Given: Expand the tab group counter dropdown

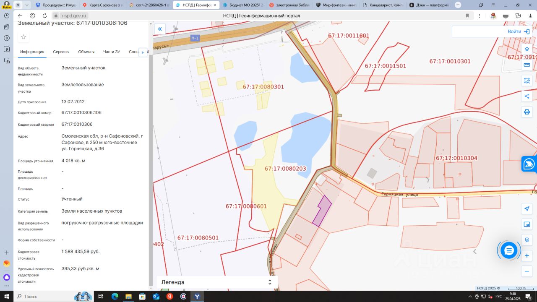Looking at the screenshot, I should [x=27, y=5].
